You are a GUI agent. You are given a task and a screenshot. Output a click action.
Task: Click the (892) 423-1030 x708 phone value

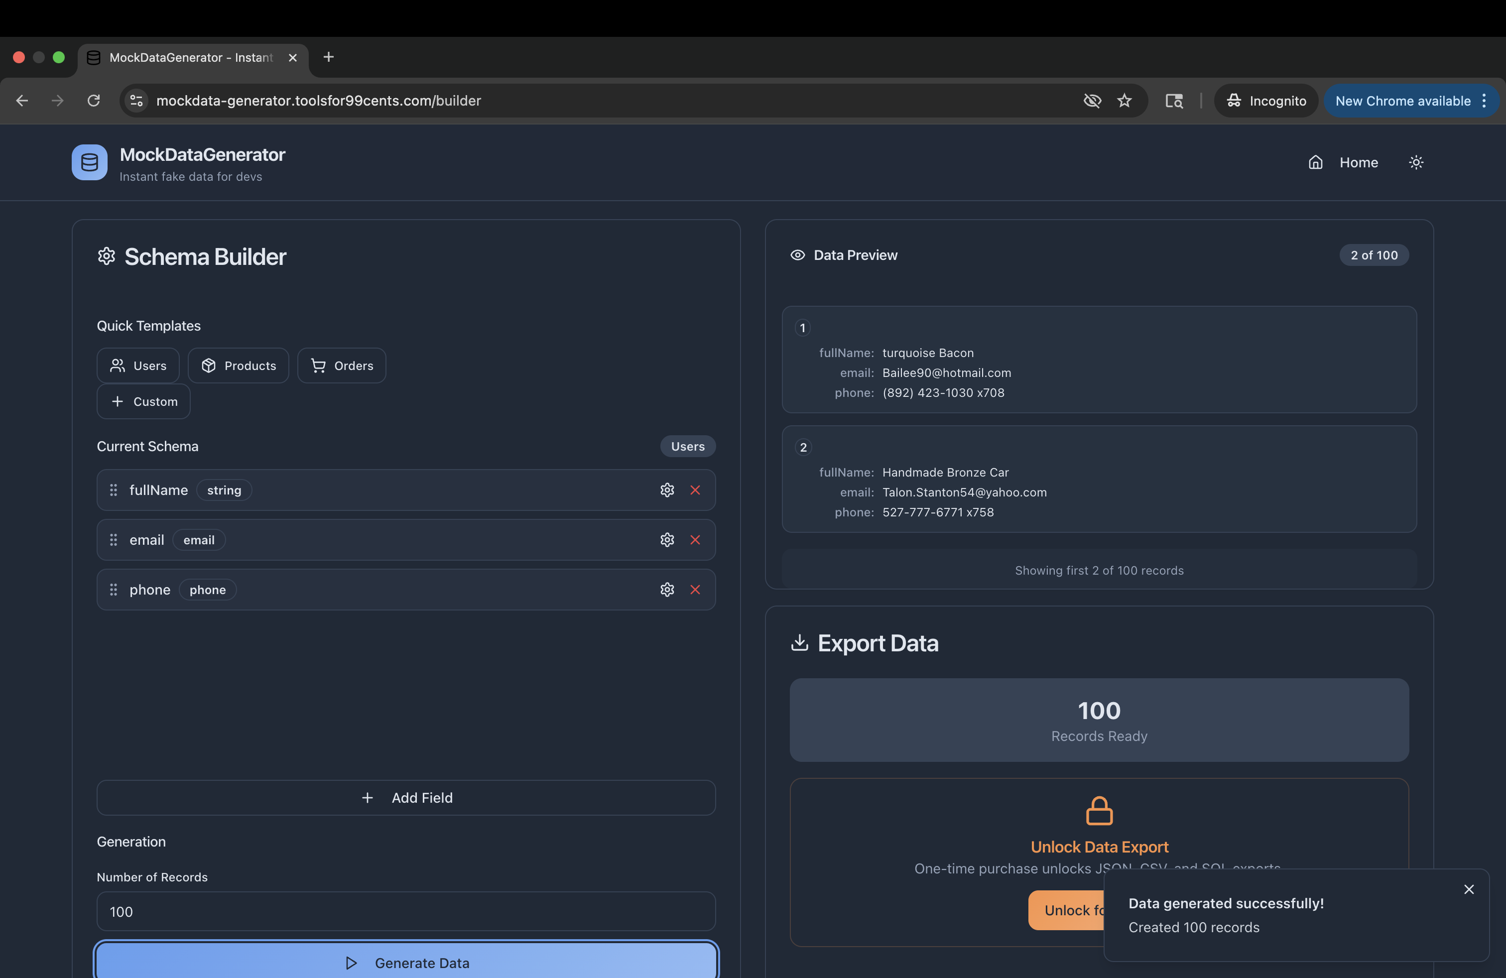[x=943, y=393]
